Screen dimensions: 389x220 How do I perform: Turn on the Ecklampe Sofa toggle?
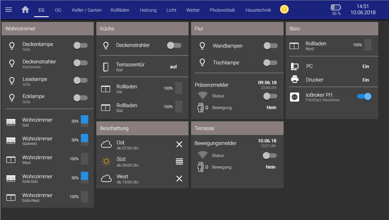(x=81, y=98)
